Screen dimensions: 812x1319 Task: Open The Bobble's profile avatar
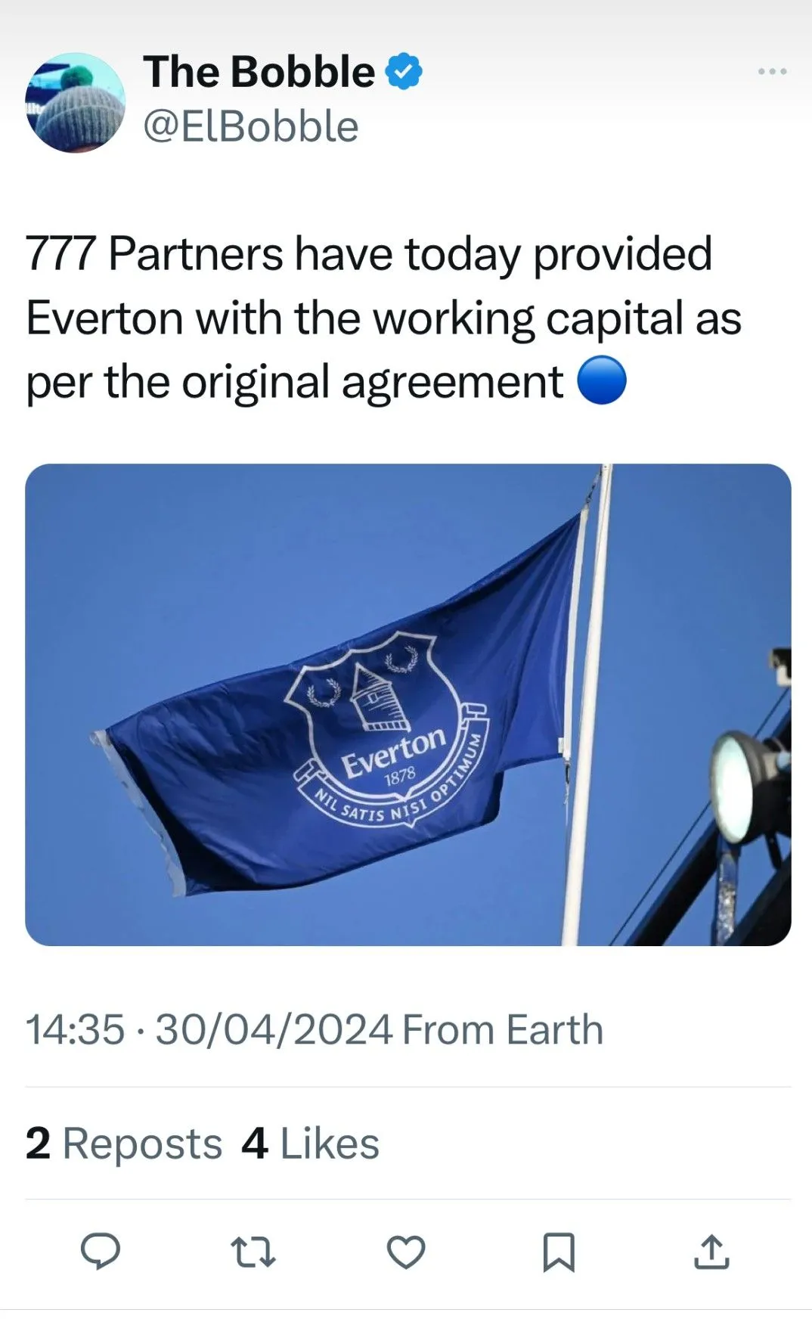[x=75, y=102]
